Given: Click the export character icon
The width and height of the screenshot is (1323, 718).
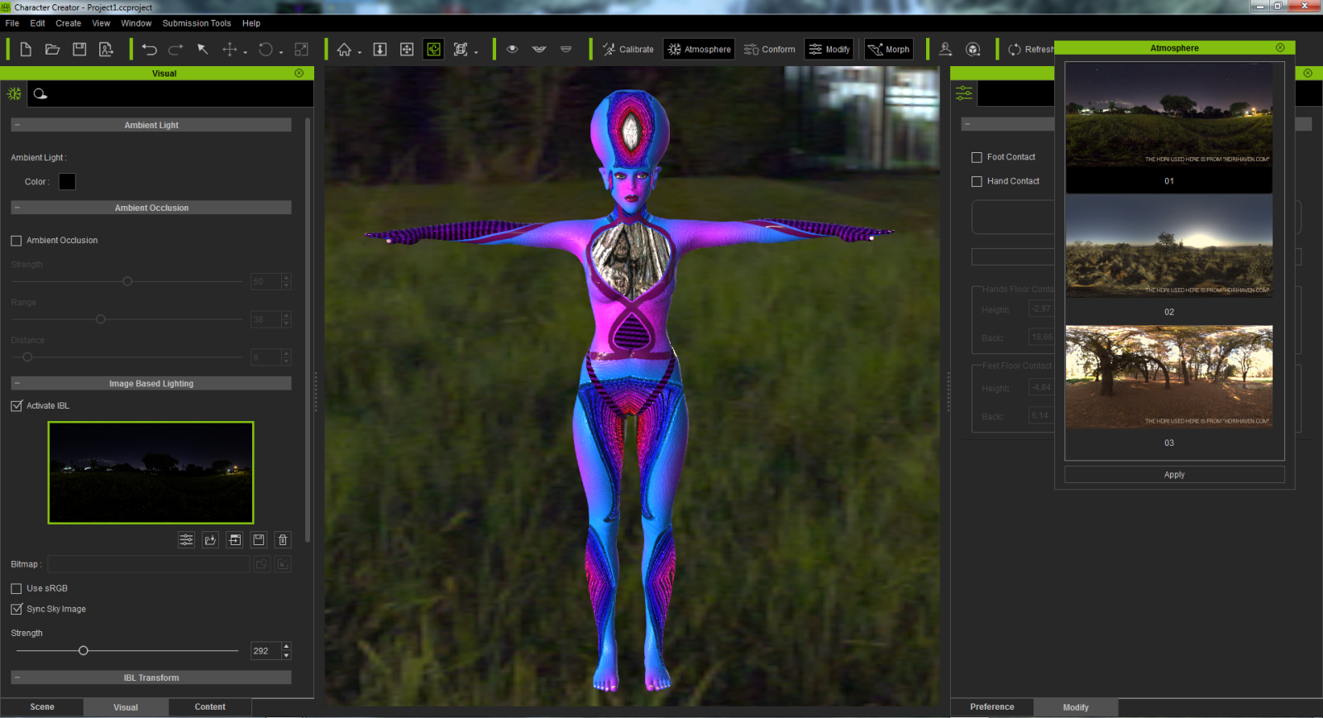Looking at the screenshot, I should [106, 50].
